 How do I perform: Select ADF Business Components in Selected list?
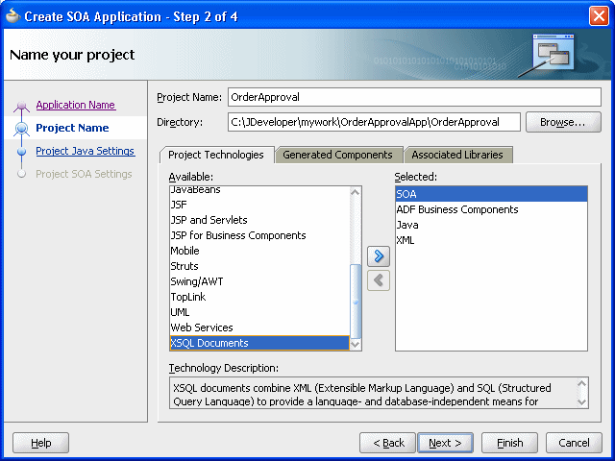(491, 209)
